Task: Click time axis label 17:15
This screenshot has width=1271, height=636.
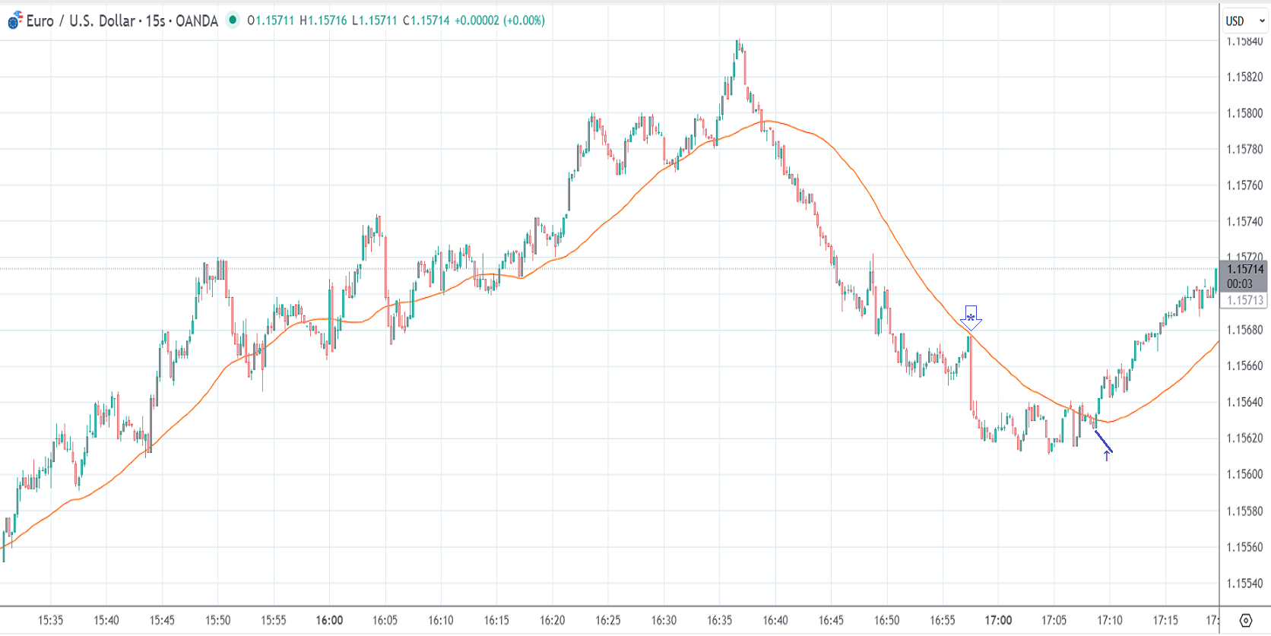Action: pyautogui.click(x=1165, y=620)
